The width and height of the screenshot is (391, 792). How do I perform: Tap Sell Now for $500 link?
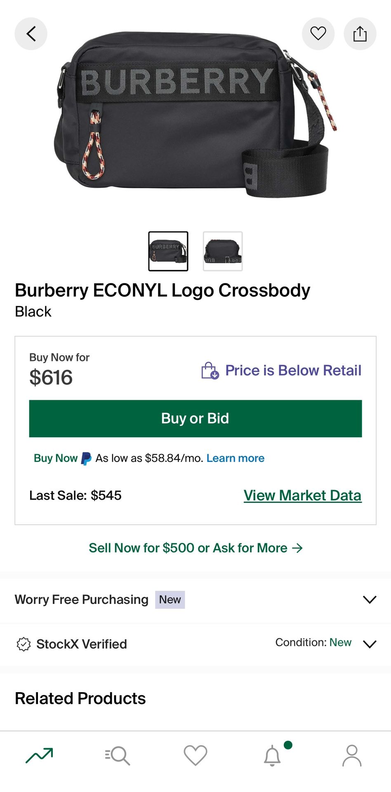click(195, 548)
